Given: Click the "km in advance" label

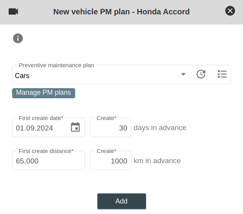Looking at the screenshot, I should pos(157,161).
